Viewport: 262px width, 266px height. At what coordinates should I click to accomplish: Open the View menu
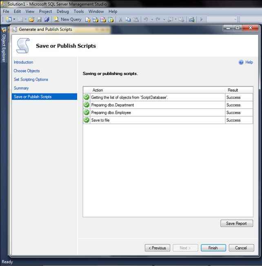[30, 11]
